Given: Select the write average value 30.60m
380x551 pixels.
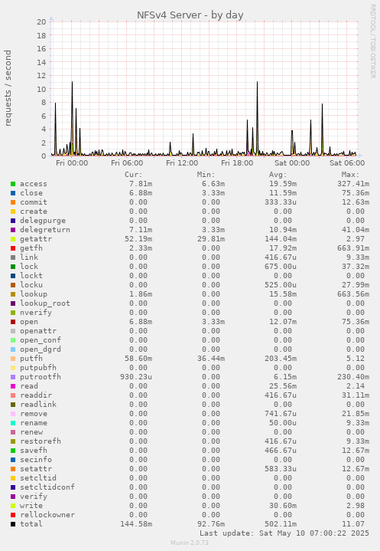Looking at the screenshot, I should pos(283,505).
